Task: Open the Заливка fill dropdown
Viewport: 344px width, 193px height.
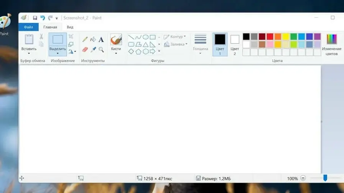Action: (x=176, y=44)
